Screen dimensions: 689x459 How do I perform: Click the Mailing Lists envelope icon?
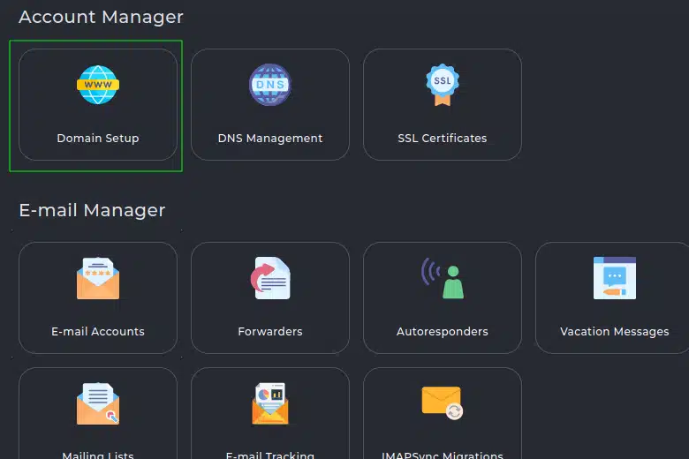pos(98,404)
